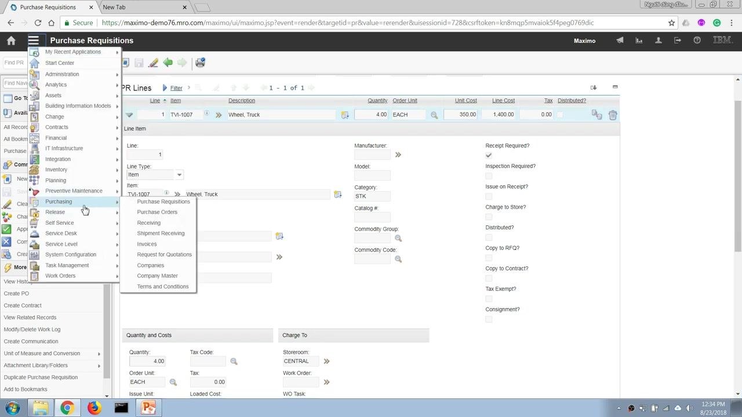Toggle Inspection Required checkbox
Screen dimensions: 742x417
tap(489, 176)
